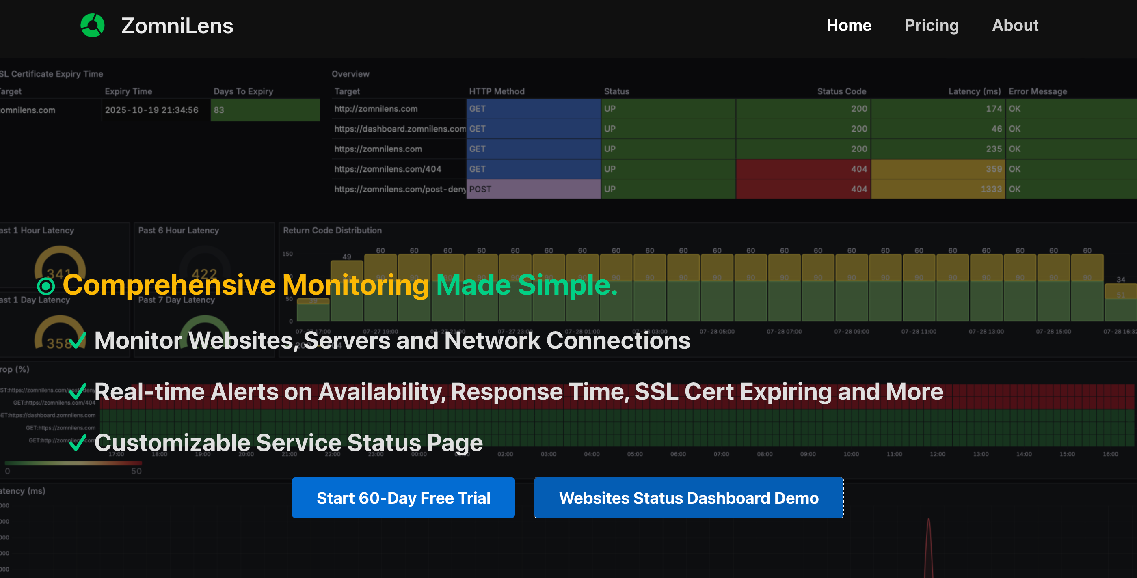Click the target circle icon beside headline
The width and height of the screenshot is (1137, 578).
46,286
